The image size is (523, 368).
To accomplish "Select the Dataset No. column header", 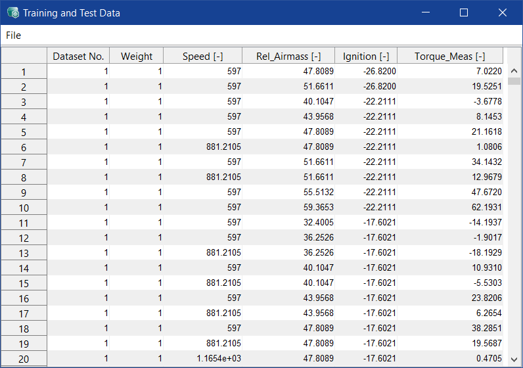I will point(78,57).
